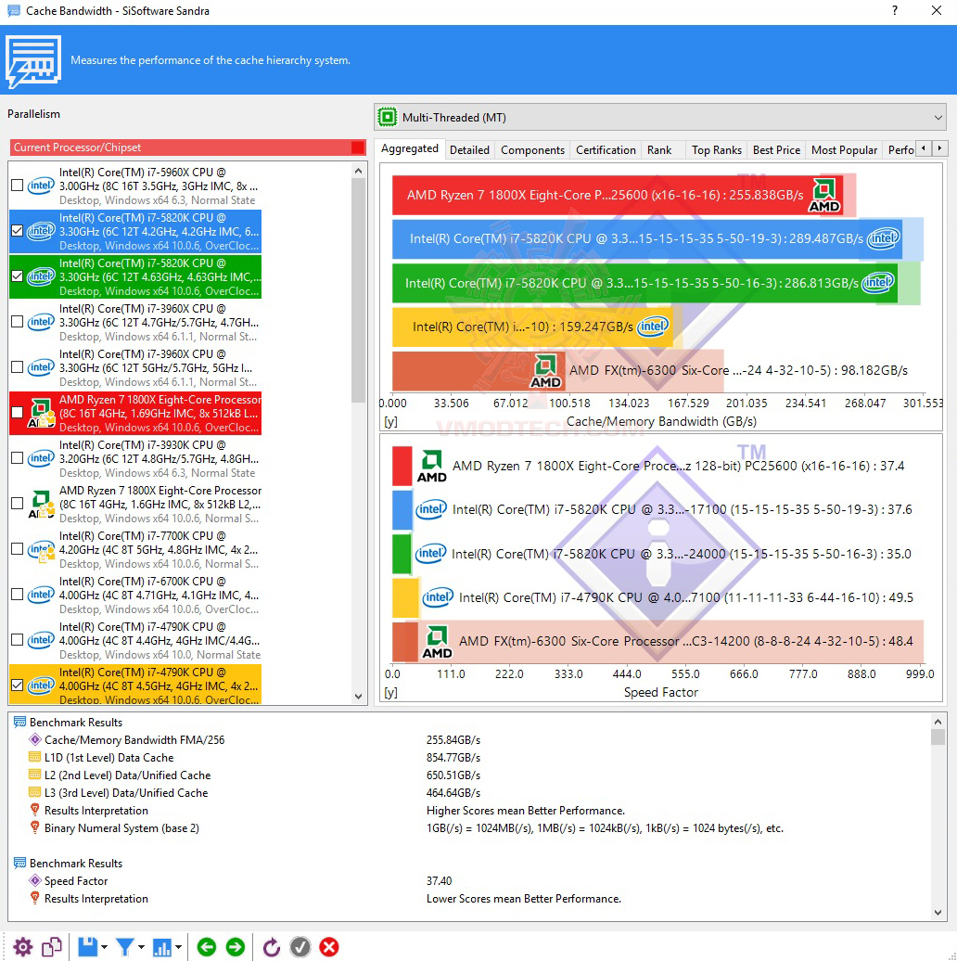The height and width of the screenshot is (961, 957).
Task: Open the save icon dropdown arrow
Action: (x=104, y=947)
